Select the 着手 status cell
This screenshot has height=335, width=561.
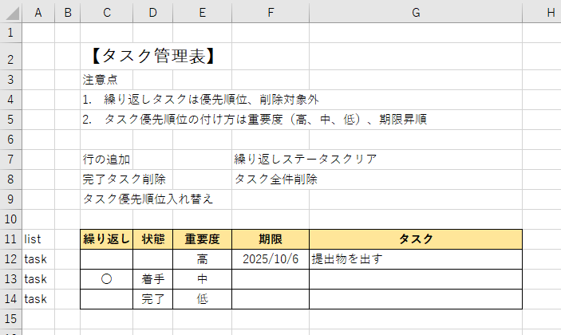(152, 279)
